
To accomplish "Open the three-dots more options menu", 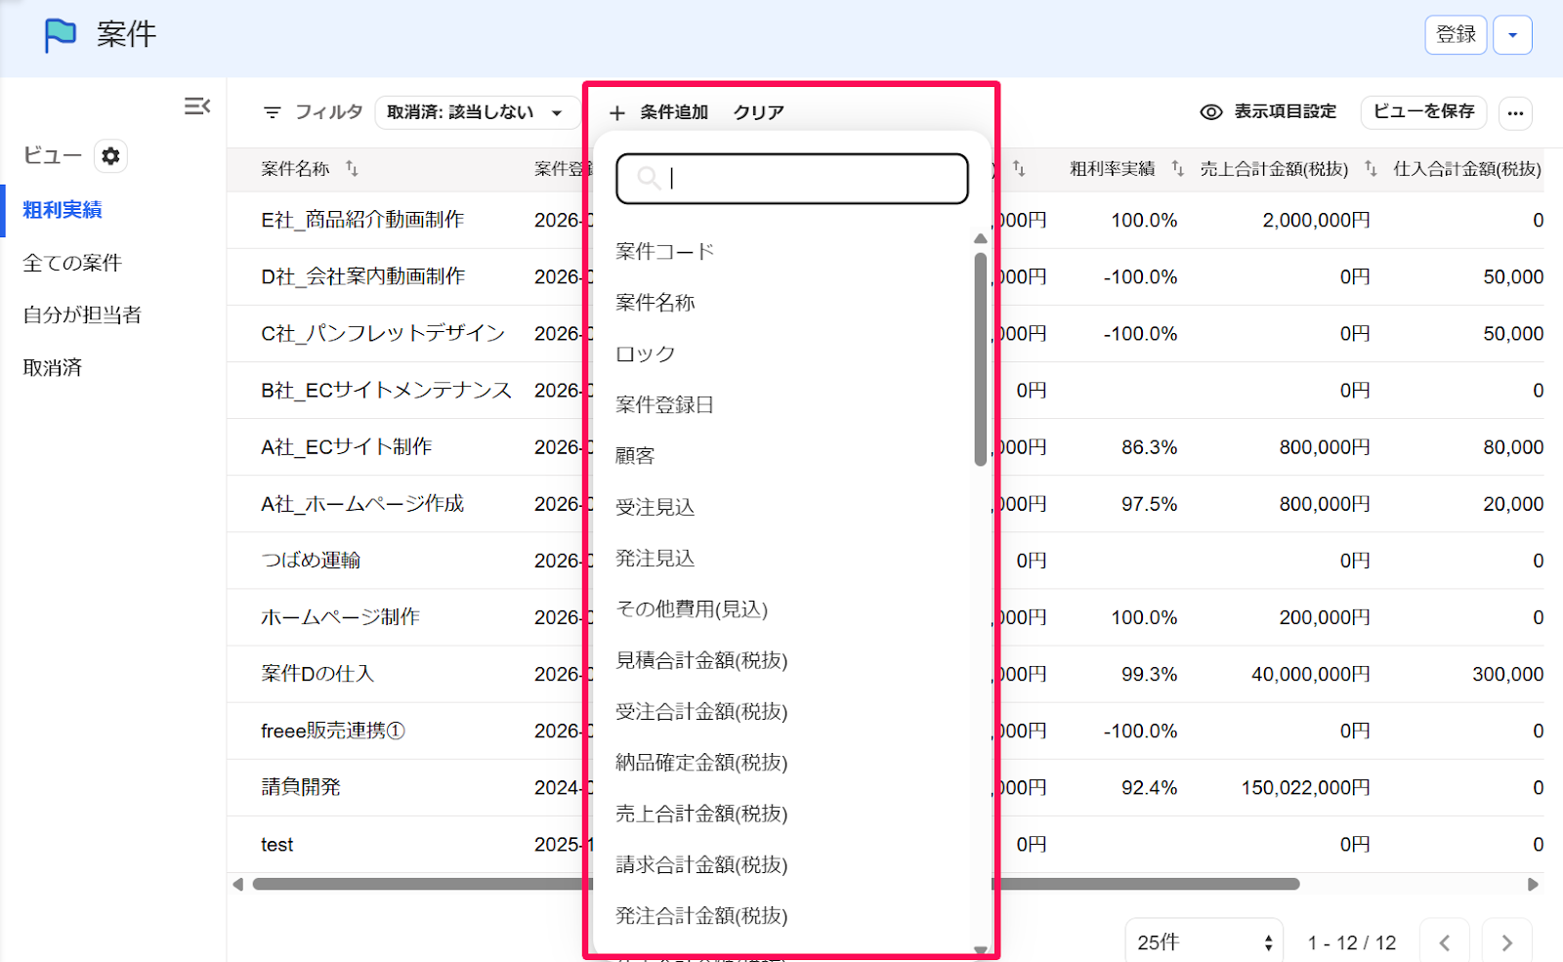I will coord(1515,113).
